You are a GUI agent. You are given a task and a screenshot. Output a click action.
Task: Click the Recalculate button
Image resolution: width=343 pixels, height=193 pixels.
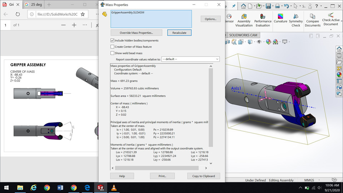pos(179,33)
